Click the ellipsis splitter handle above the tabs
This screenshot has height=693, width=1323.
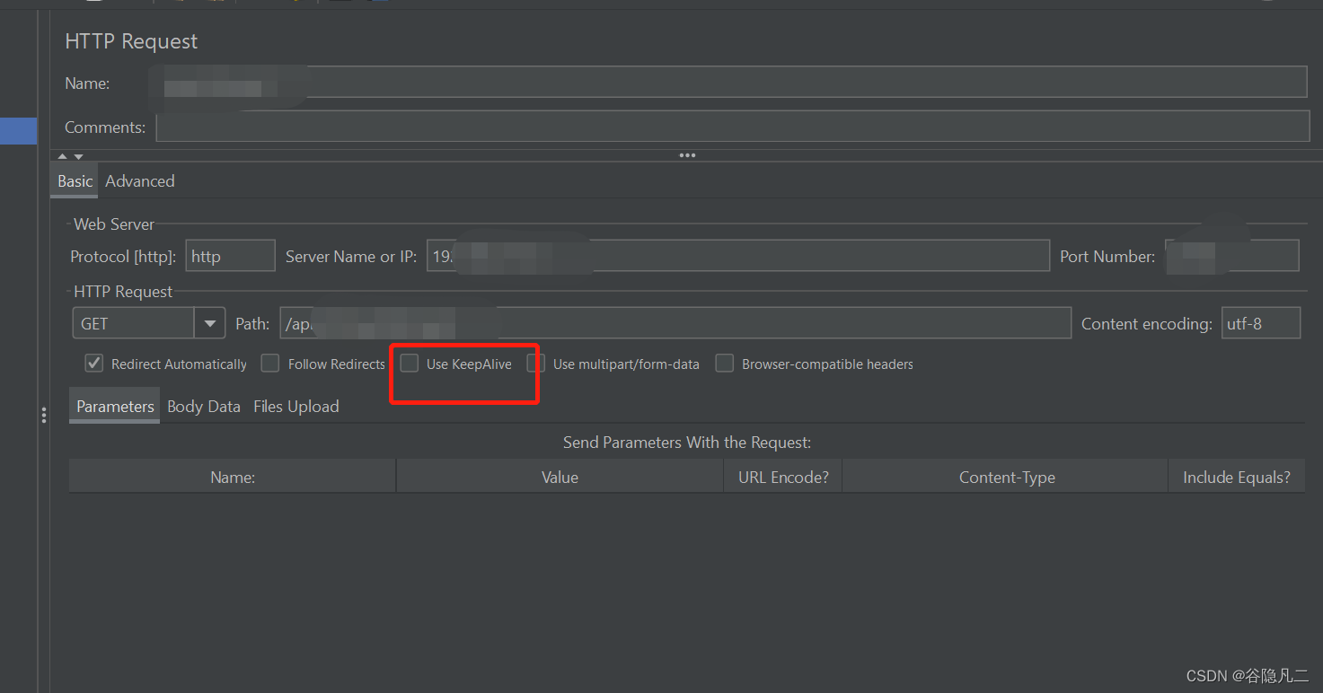coord(687,154)
